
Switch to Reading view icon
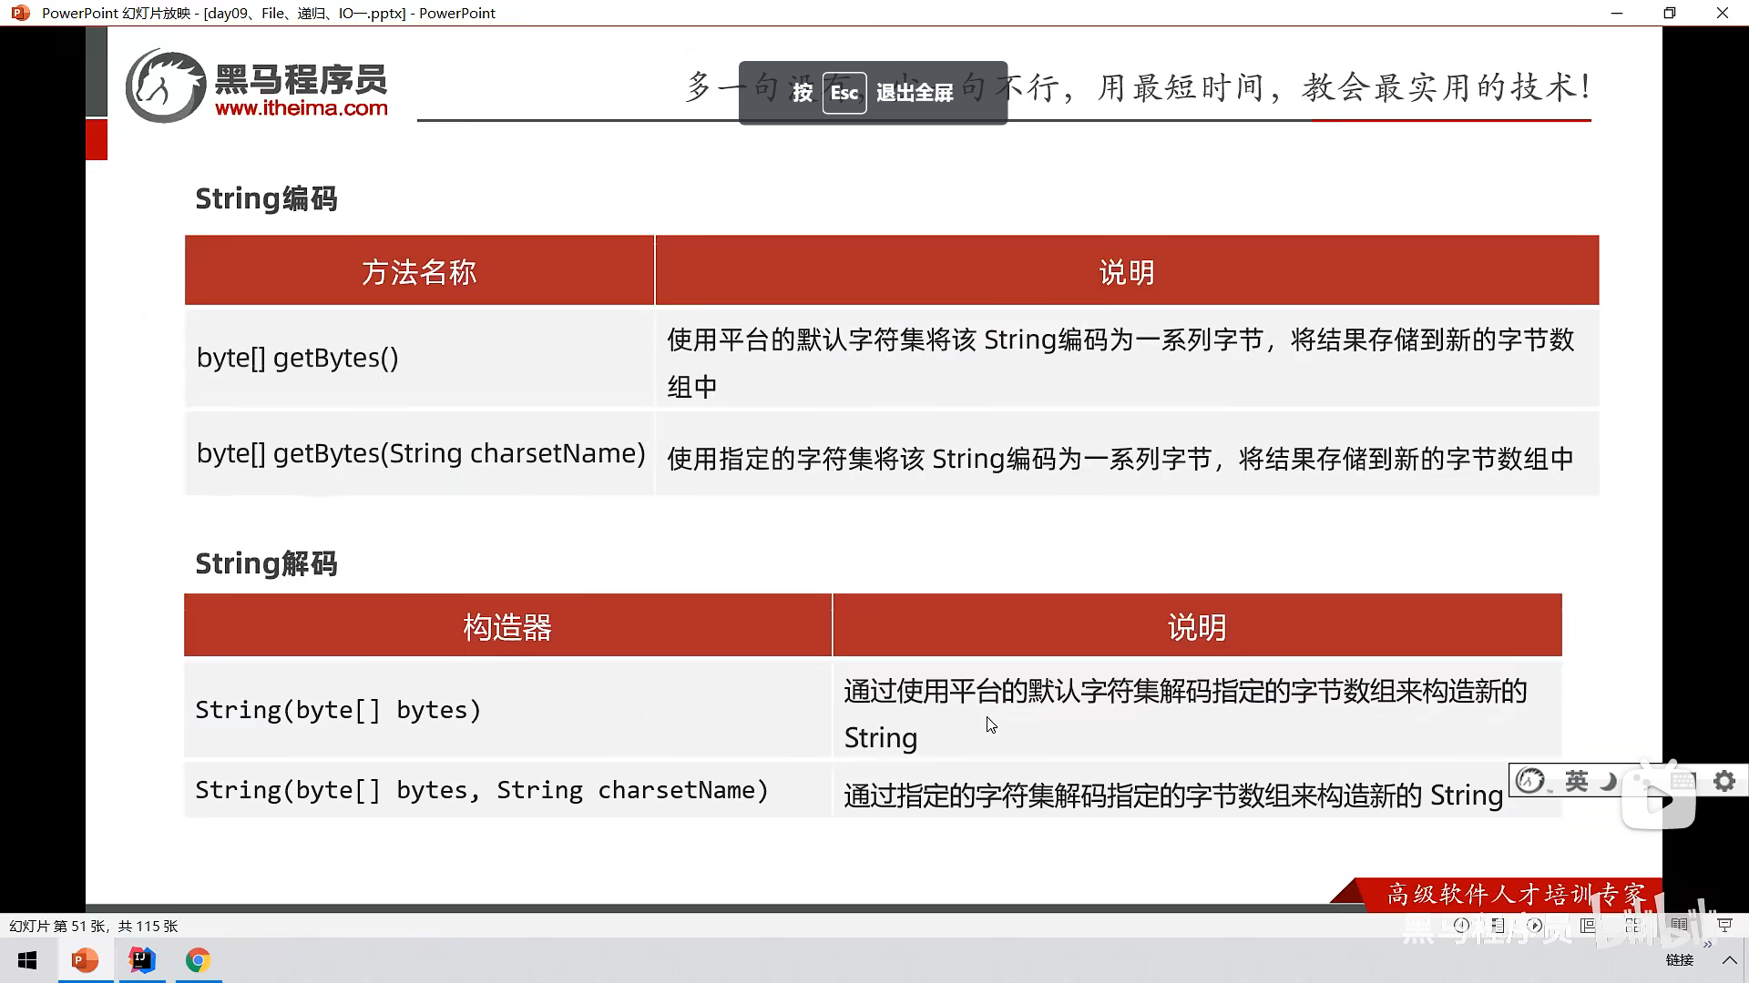(x=1679, y=926)
